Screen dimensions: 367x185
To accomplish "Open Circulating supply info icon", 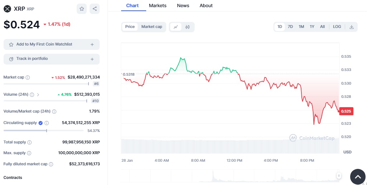I will (47, 123).
